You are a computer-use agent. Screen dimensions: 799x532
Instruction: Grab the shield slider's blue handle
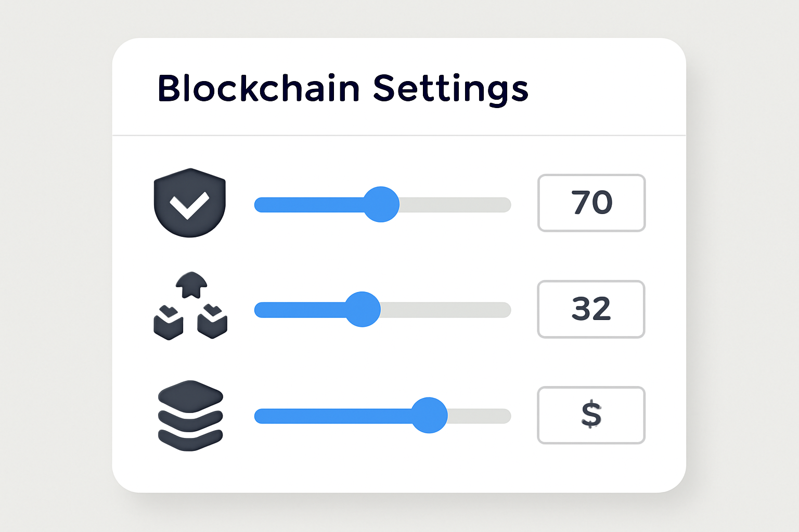[x=381, y=204]
